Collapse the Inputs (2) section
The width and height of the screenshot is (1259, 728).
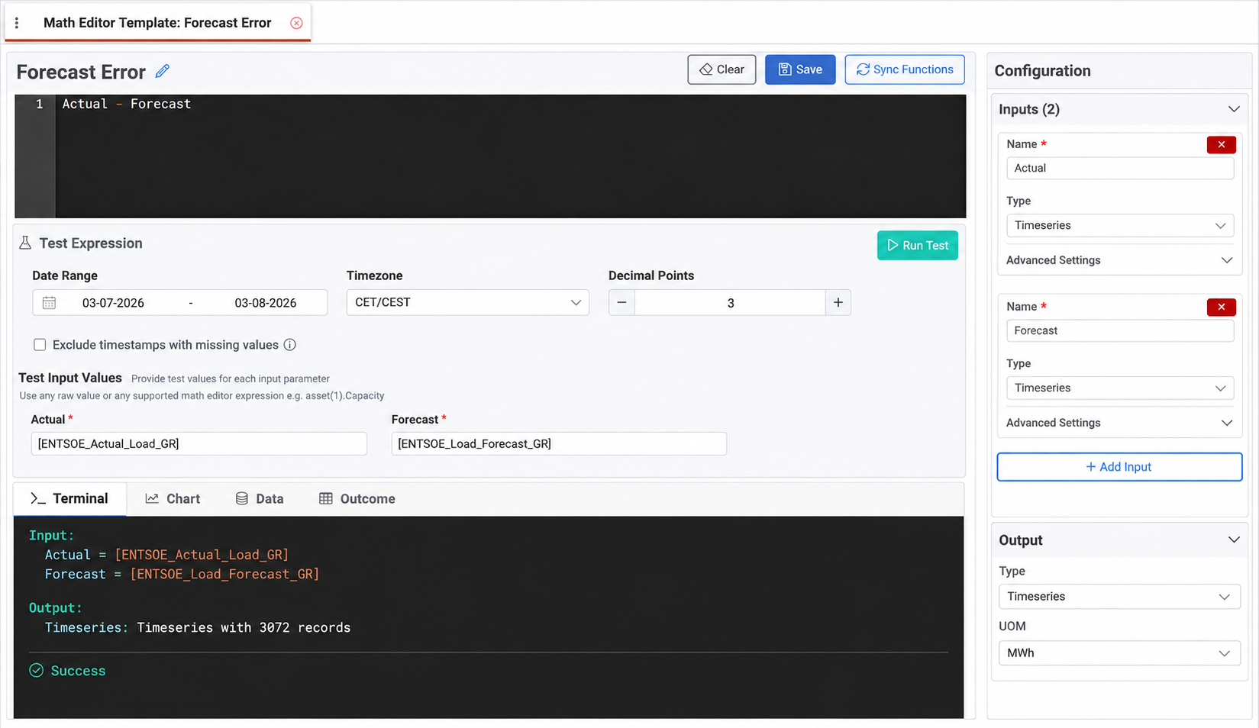point(1234,109)
